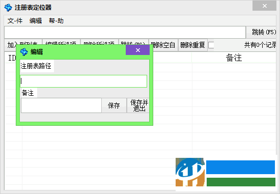The image size is (280, 194).
Task: Click the 跳转 (F5) button beside address bar
Action: 261,33
